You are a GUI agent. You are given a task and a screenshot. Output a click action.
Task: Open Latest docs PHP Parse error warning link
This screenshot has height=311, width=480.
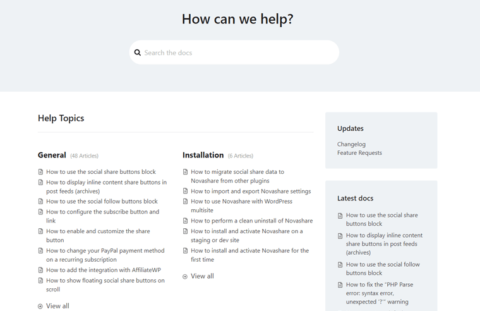380,293
